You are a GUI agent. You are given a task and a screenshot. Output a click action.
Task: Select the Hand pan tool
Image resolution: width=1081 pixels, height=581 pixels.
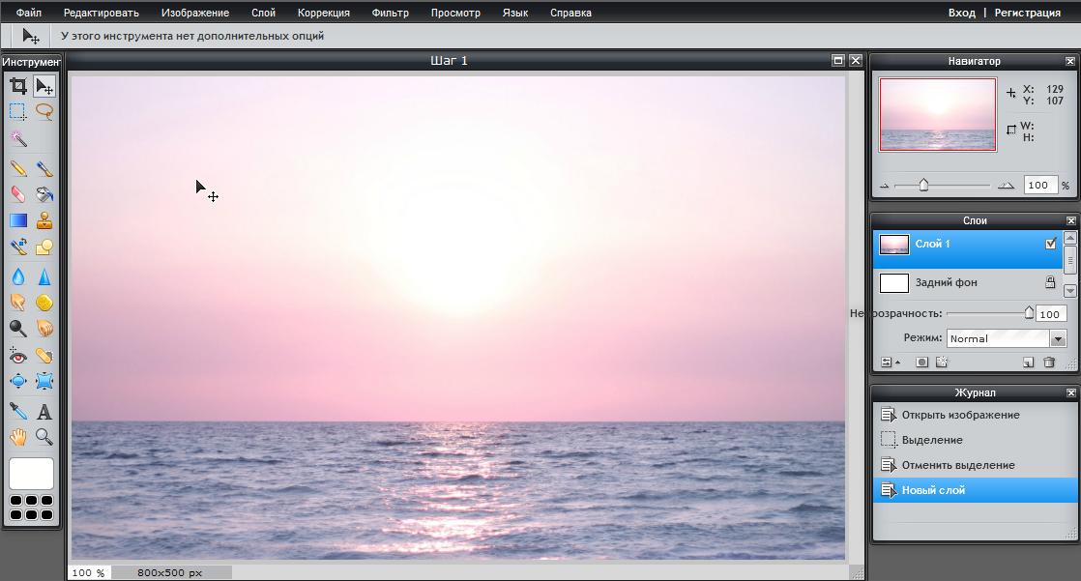pyautogui.click(x=17, y=437)
